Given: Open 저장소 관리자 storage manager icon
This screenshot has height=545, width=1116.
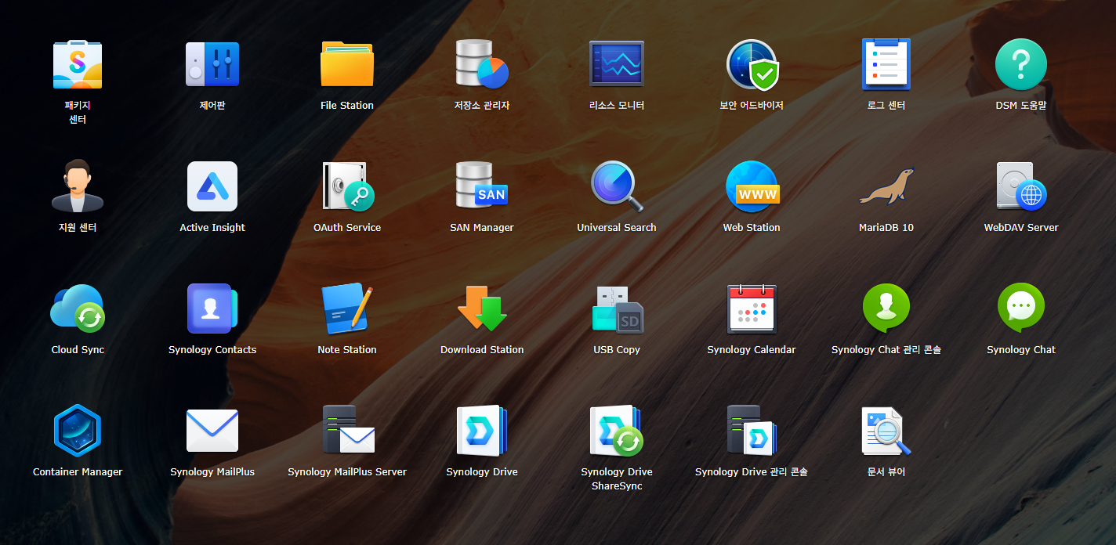Looking at the screenshot, I should click(x=482, y=64).
